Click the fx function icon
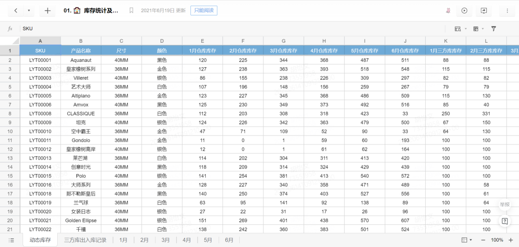519x247 pixels. pos(10,29)
